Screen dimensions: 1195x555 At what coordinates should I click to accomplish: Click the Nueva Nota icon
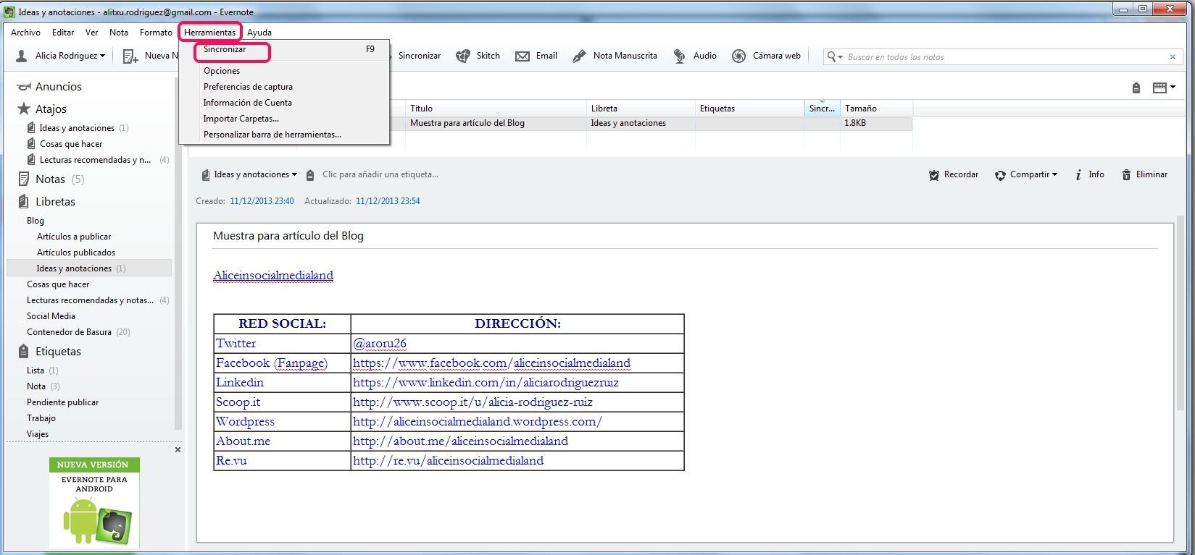[130, 56]
